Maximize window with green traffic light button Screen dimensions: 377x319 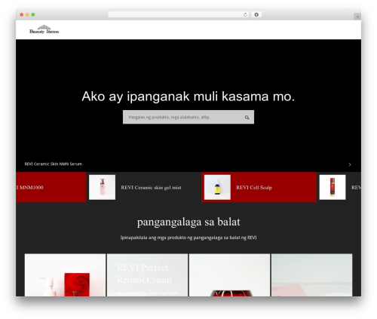tap(33, 15)
